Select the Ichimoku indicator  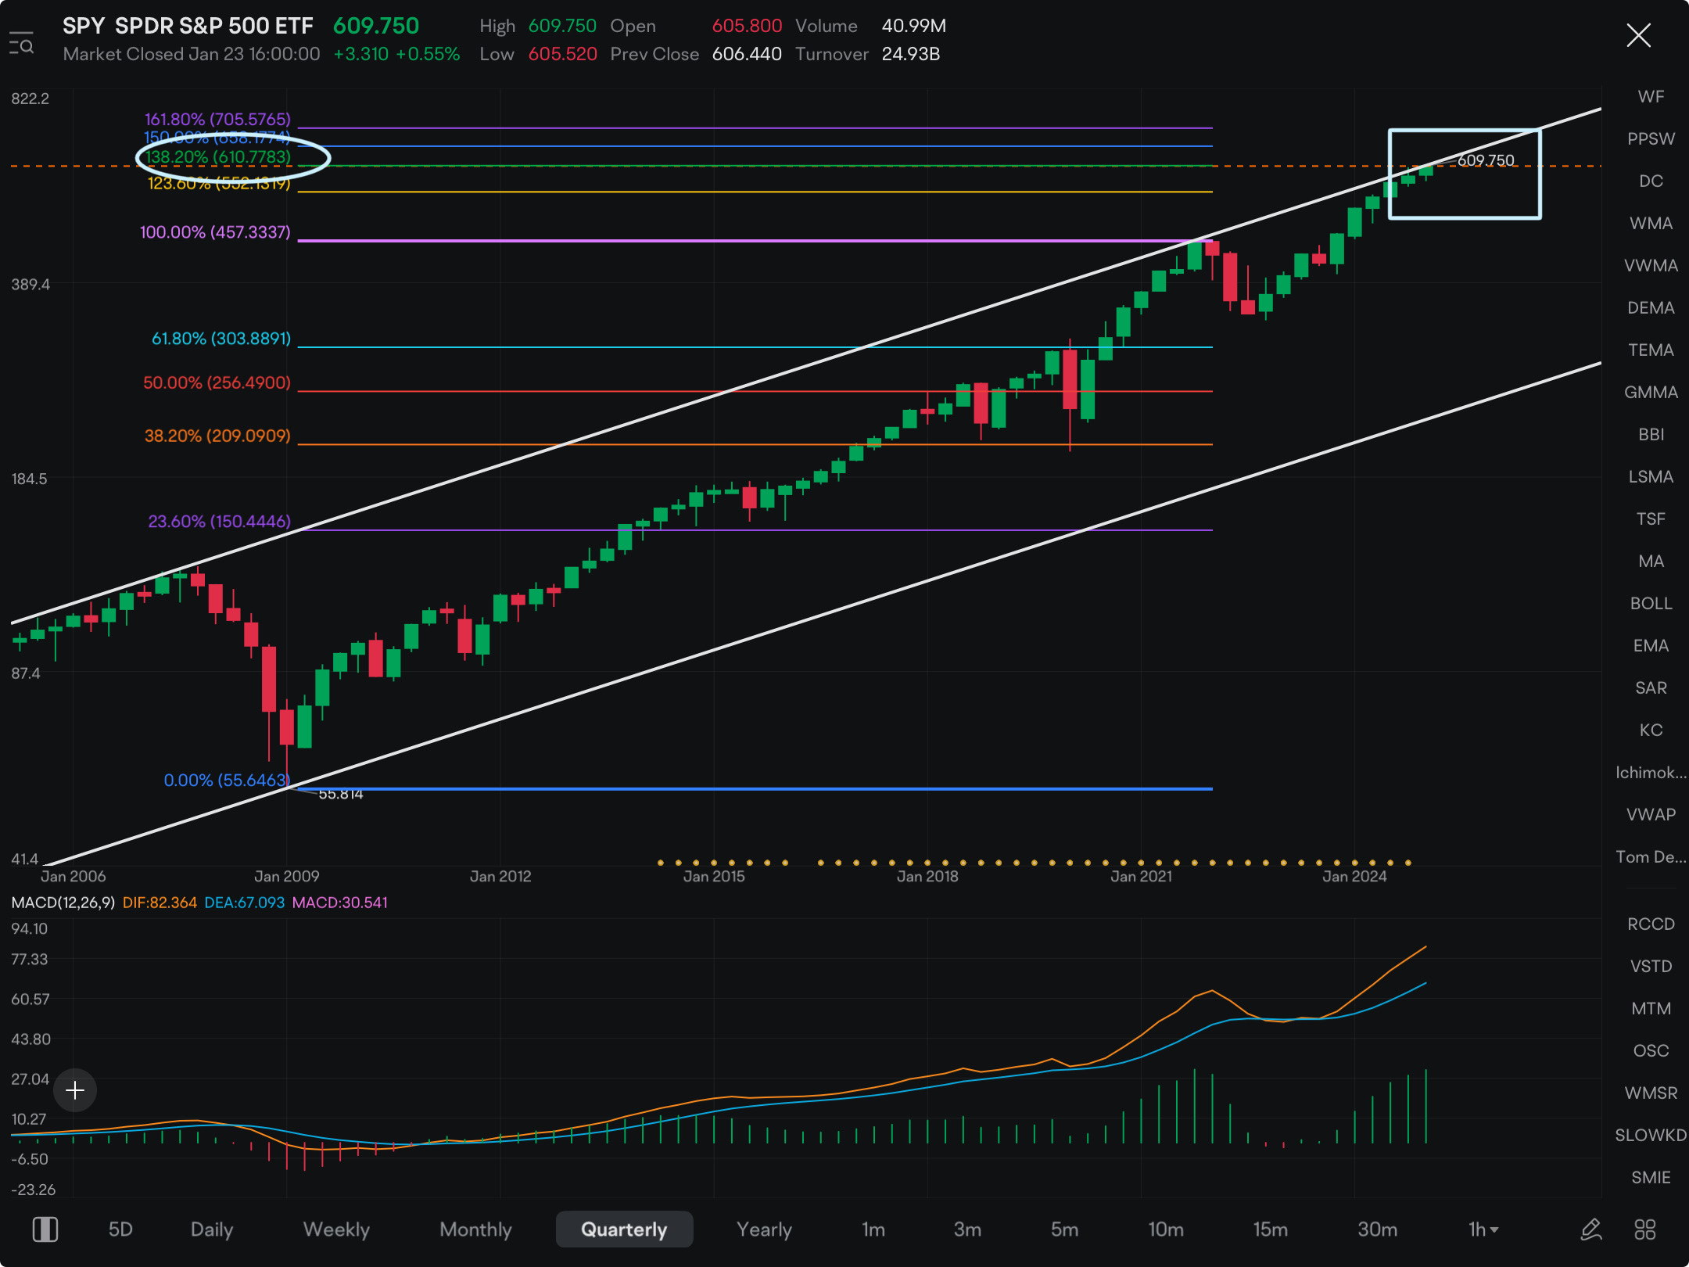[1651, 773]
